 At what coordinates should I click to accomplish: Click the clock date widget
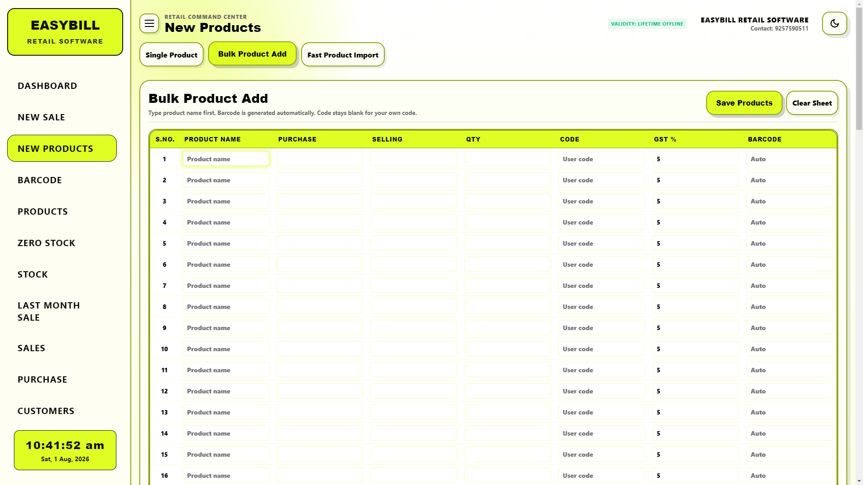tap(65, 450)
